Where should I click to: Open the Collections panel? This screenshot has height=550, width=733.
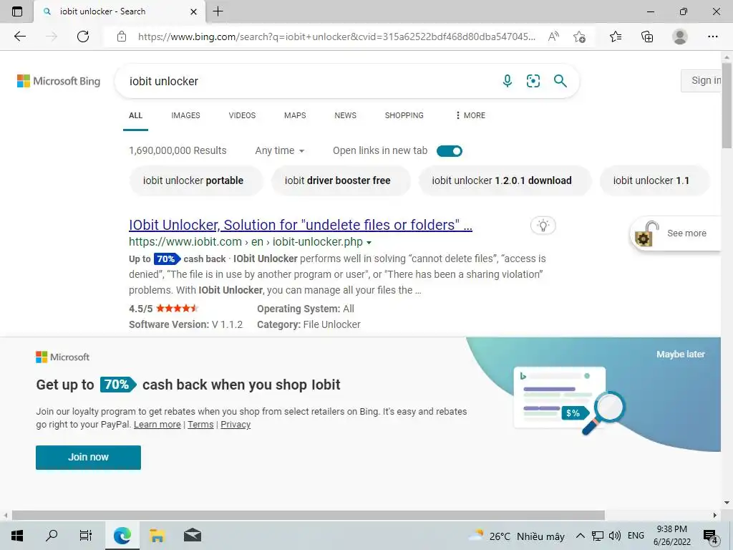click(x=647, y=37)
